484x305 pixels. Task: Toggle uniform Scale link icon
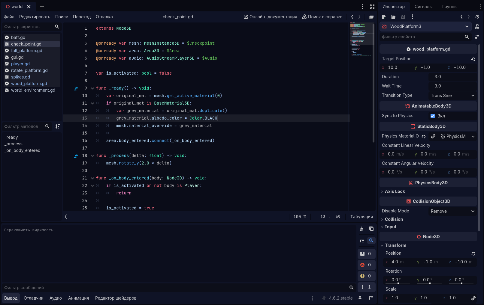tap(473, 298)
